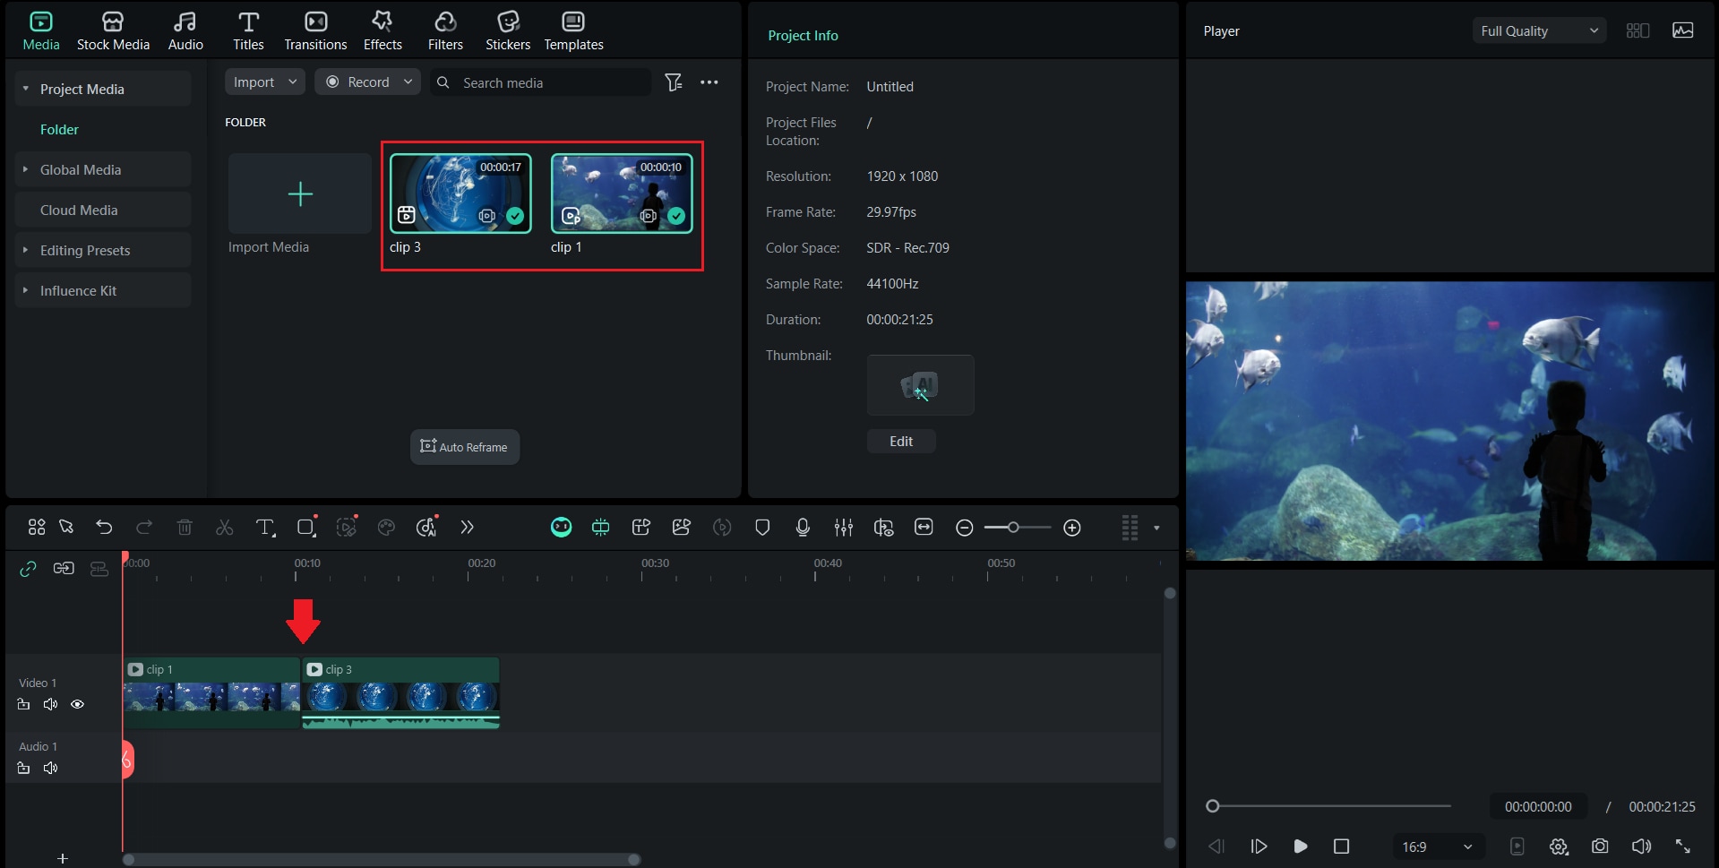The width and height of the screenshot is (1719, 868).
Task: Start a voiceover with the microphone icon
Action: 802,528
